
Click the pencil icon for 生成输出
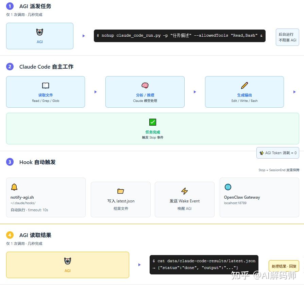[244, 85]
